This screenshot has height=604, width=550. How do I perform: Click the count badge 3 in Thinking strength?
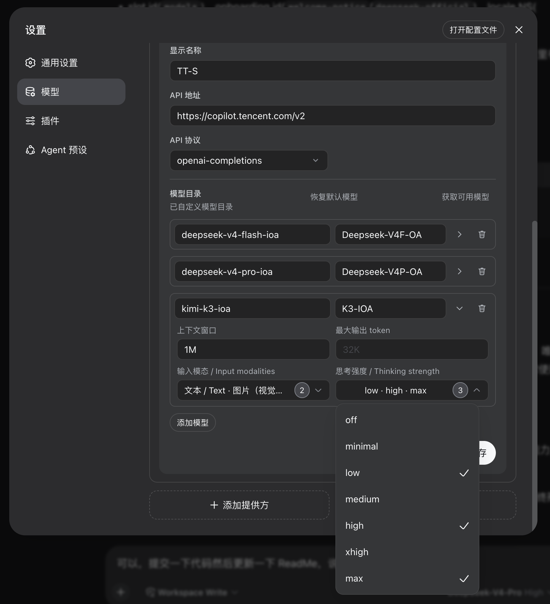coord(460,390)
